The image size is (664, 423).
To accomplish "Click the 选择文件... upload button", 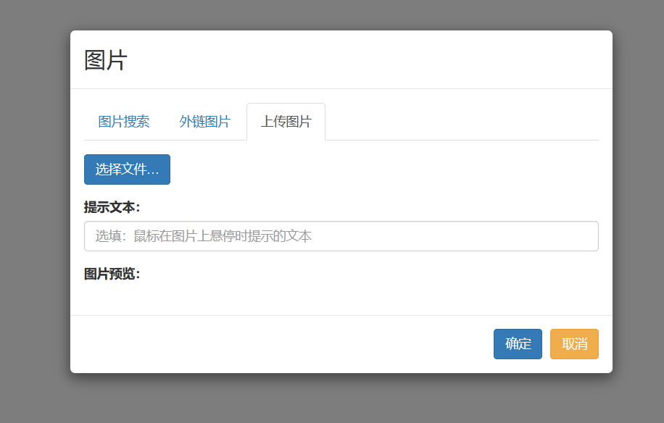I will 127,169.
